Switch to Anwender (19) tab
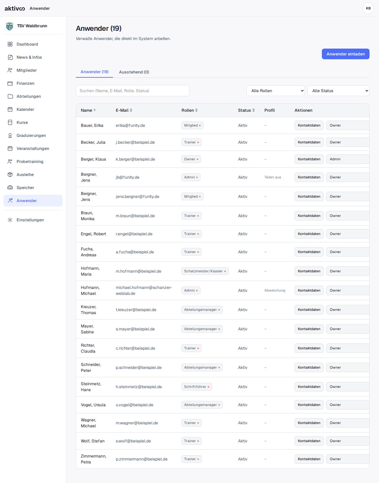This screenshot has width=379, height=483. (94, 72)
